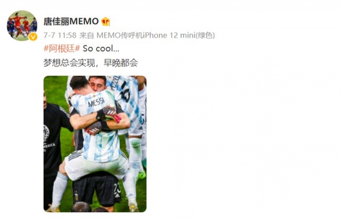Image resolution: width=342 pixels, height=220 pixels.
Task: Open the MEMO传呼机iPhone 12 mini(绿色) source link
Action: coord(155,35)
